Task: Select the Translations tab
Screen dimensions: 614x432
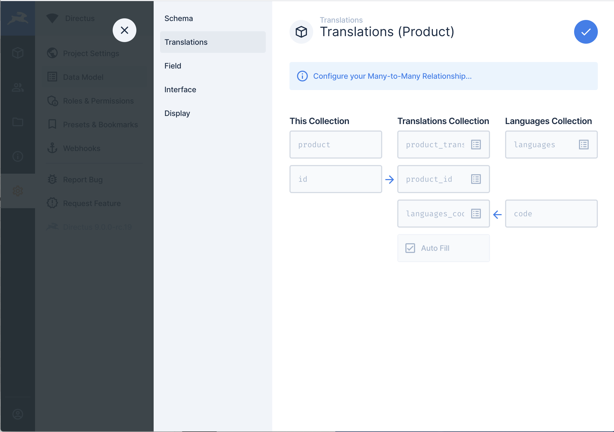Action: [213, 42]
